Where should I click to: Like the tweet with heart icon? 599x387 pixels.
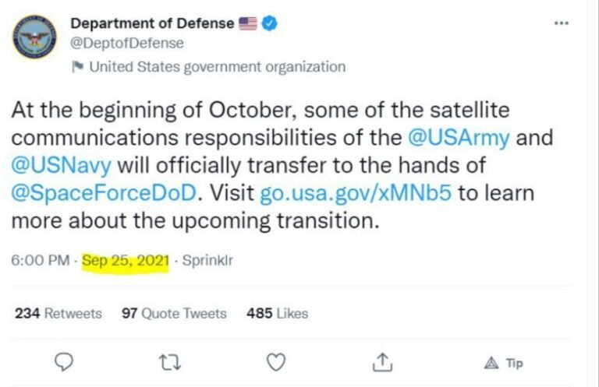point(275,361)
